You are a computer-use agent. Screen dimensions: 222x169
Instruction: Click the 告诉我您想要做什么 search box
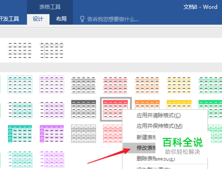pyautogui.click(x=113, y=19)
